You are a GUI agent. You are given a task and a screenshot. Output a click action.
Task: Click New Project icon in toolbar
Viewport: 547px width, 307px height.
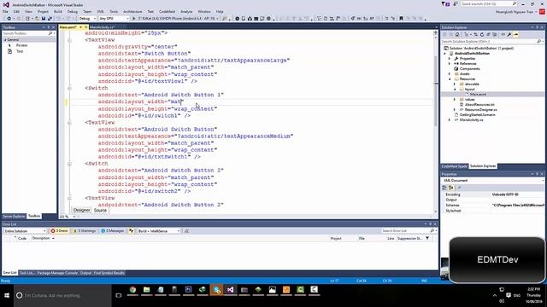(27, 19)
